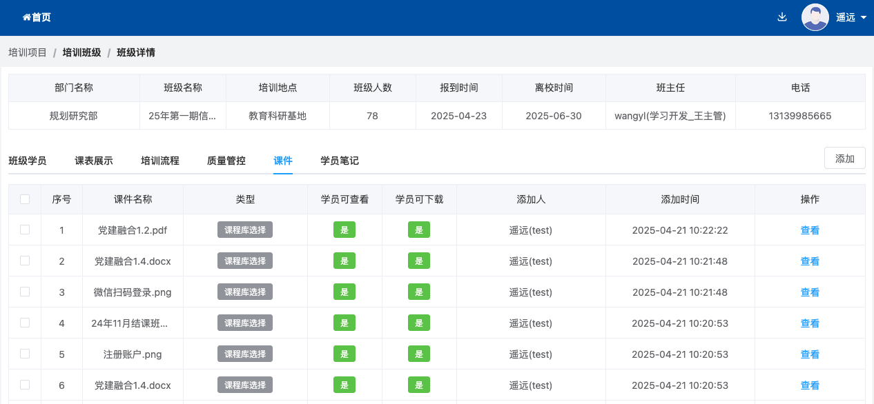Click departure date 2025-06-30
The image size is (874, 404).
pyautogui.click(x=554, y=116)
